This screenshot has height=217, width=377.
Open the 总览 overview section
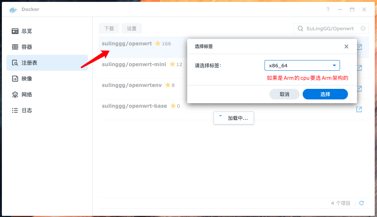47,31
